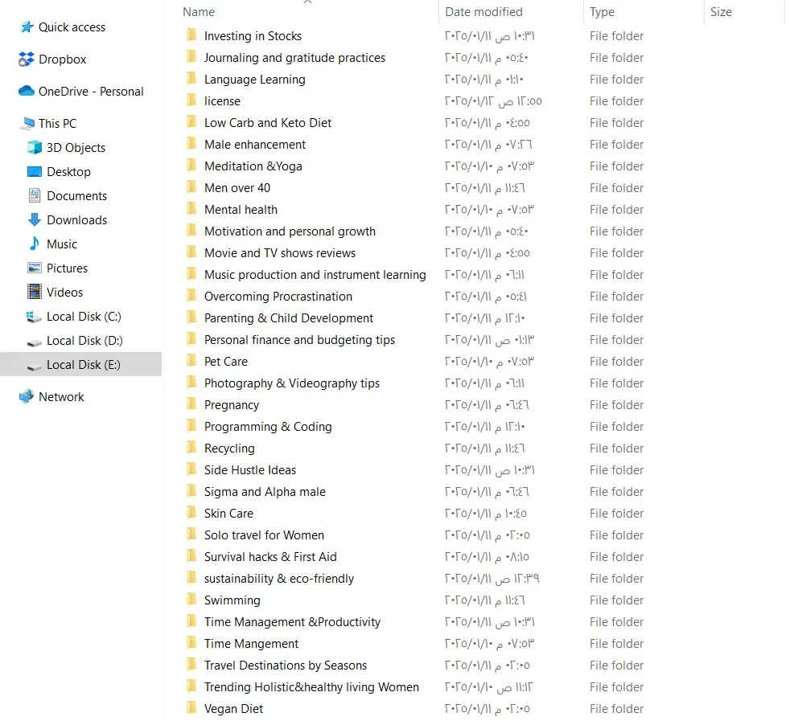Click folder icon beside Mental health

pyautogui.click(x=191, y=209)
